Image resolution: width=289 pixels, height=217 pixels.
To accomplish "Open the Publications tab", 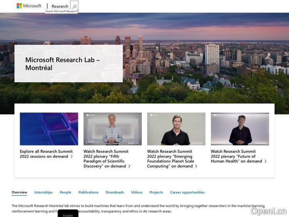I will pos(88,192).
